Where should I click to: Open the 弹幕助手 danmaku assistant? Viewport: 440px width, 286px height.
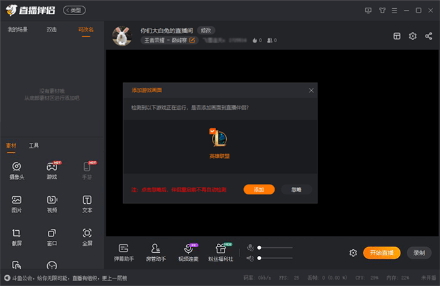123,253
